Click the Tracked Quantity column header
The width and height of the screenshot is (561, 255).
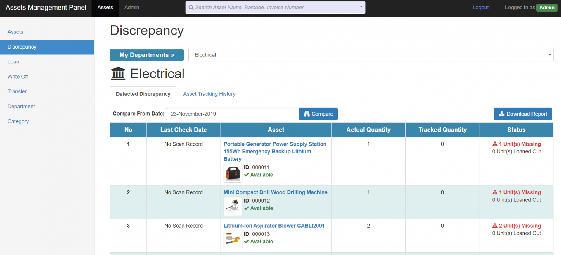pos(442,130)
